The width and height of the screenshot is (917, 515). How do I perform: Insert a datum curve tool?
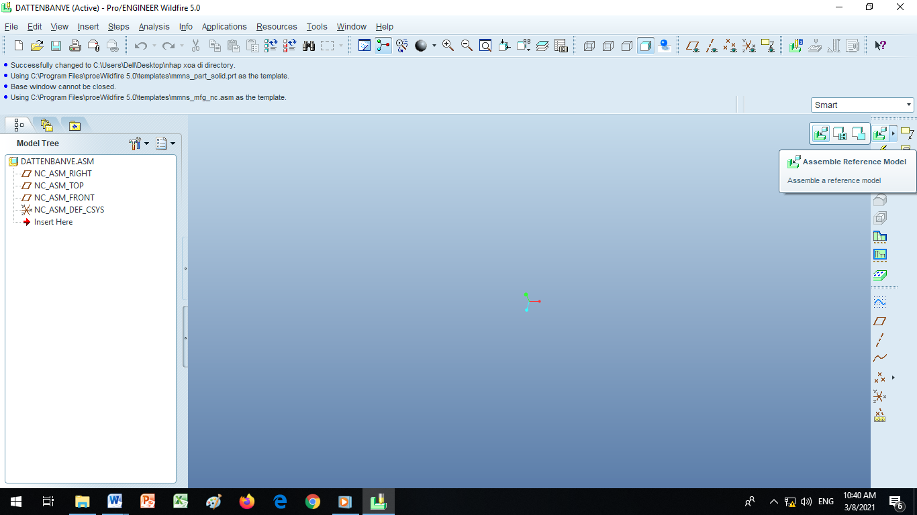(x=880, y=358)
